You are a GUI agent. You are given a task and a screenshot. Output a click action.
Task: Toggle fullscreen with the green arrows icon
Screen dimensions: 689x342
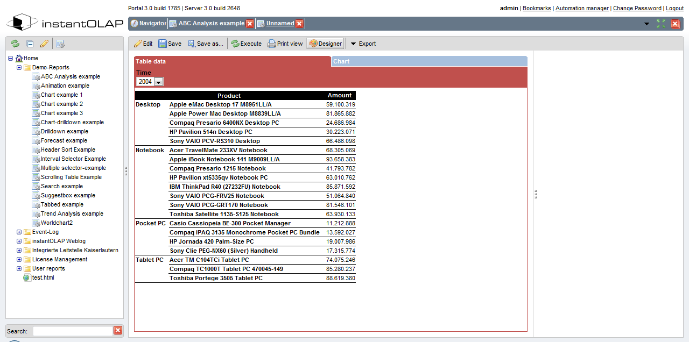click(x=661, y=24)
